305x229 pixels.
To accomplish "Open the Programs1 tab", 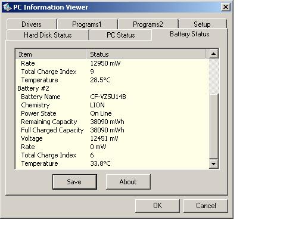I will (87, 24).
